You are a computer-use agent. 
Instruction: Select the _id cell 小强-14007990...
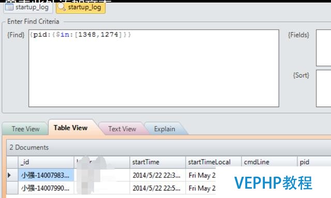(x=46, y=188)
